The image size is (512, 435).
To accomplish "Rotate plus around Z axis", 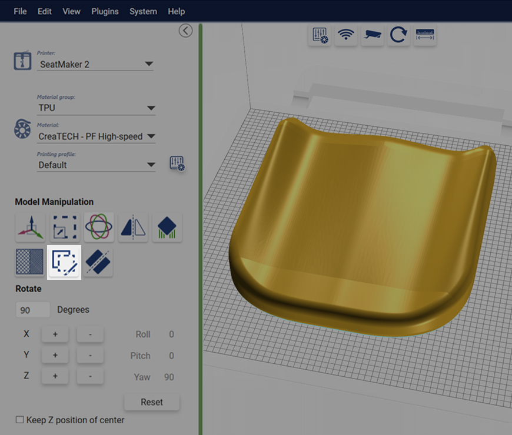I will pos(55,376).
